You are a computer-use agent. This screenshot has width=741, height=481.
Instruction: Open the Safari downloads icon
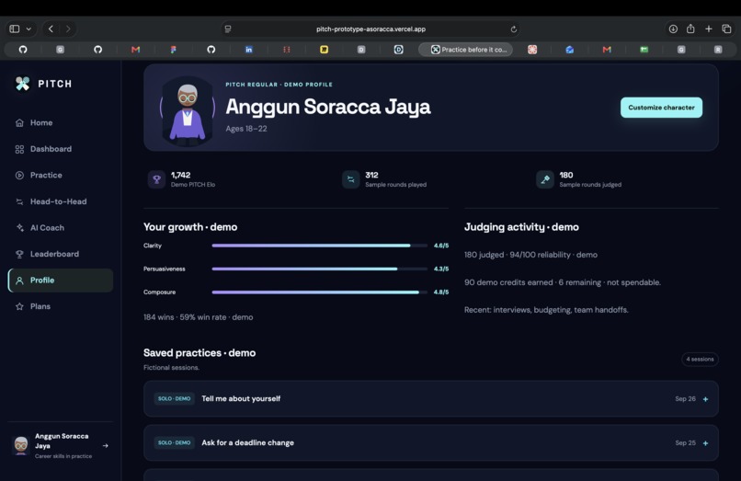coord(673,29)
